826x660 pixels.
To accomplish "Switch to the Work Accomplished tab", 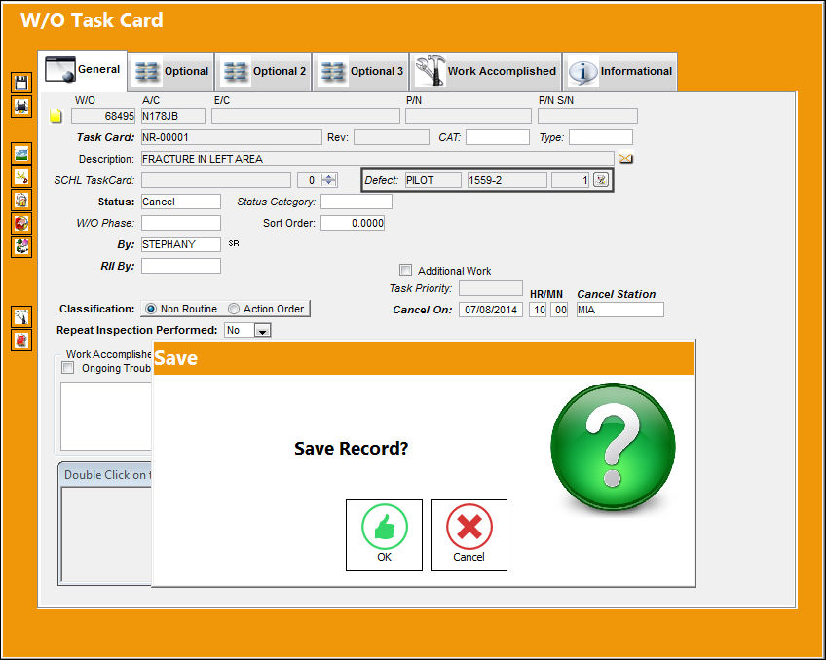I will coord(486,72).
